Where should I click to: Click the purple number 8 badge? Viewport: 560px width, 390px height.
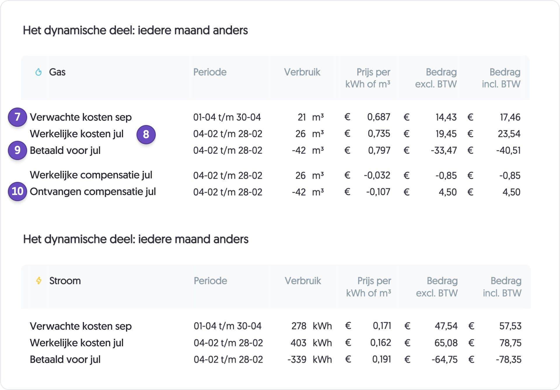point(146,134)
